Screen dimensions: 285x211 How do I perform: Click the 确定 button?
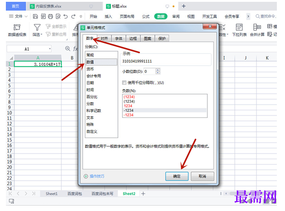point(177,176)
